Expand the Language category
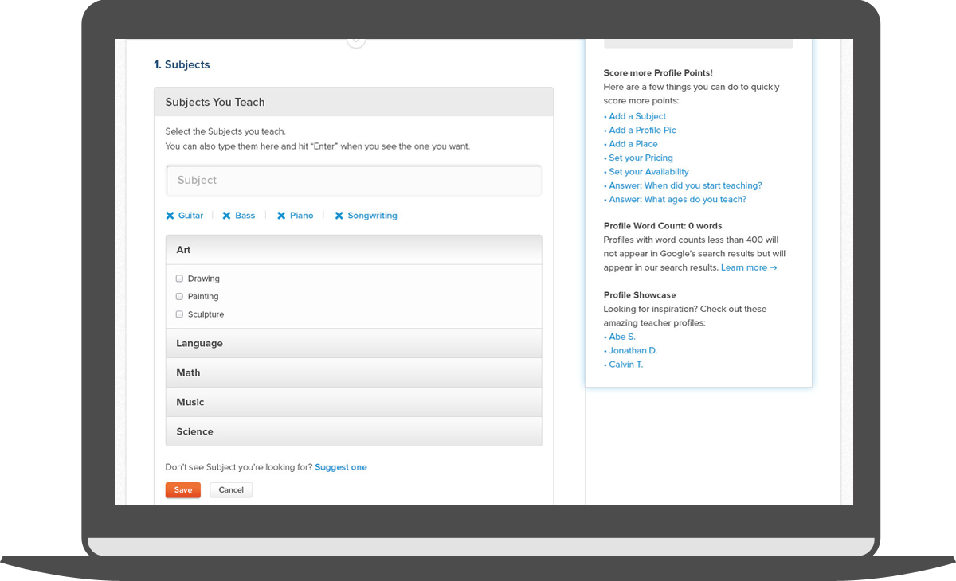The width and height of the screenshot is (956, 581). pyautogui.click(x=354, y=343)
